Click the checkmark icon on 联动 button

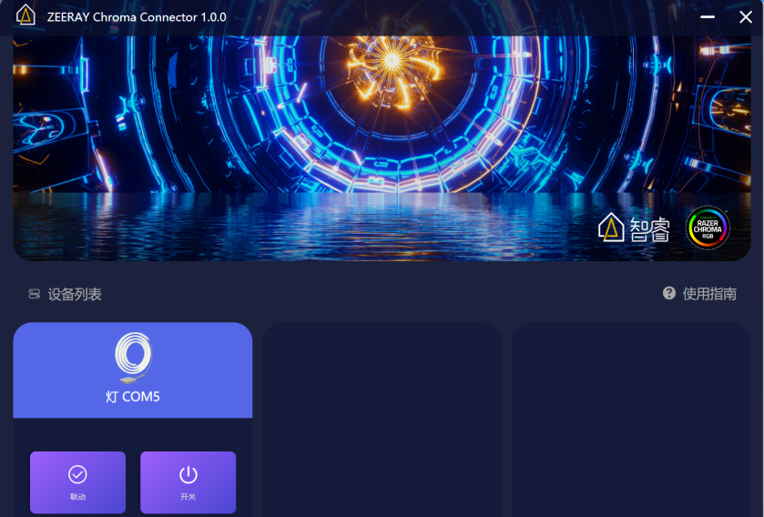pyautogui.click(x=77, y=474)
